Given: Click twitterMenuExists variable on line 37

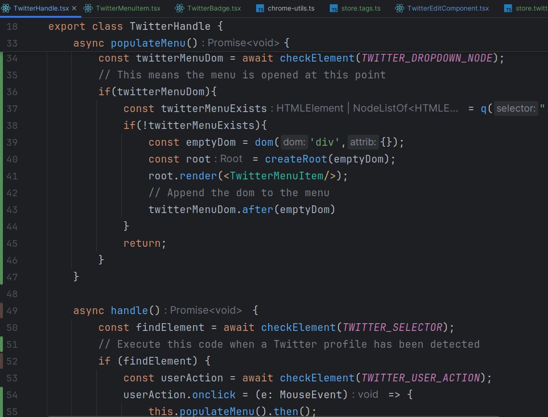Looking at the screenshot, I should pyautogui.click(x=214, y=109).
